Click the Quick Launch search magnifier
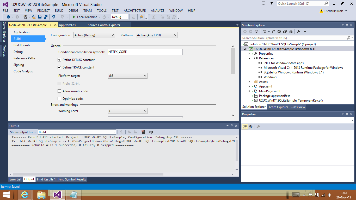The width and height of the screenshot is (356, 200). tap(326, 3)
